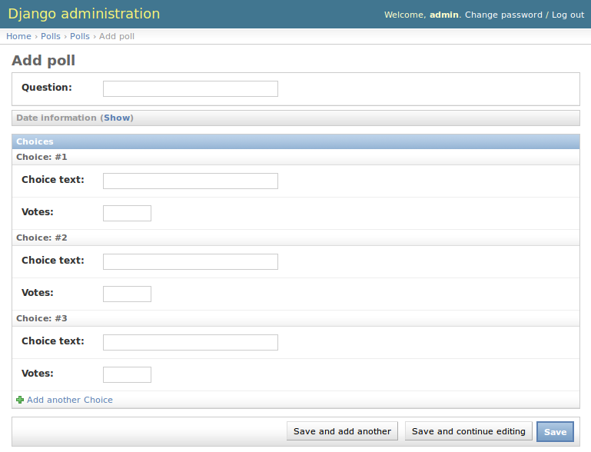Focus Choice #3 Choice text field
The width and height of the screenshot is (591, 452).
(x=190, y=342)
